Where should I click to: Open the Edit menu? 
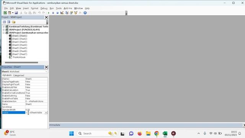pyautogui.click(x=12, y=8)
